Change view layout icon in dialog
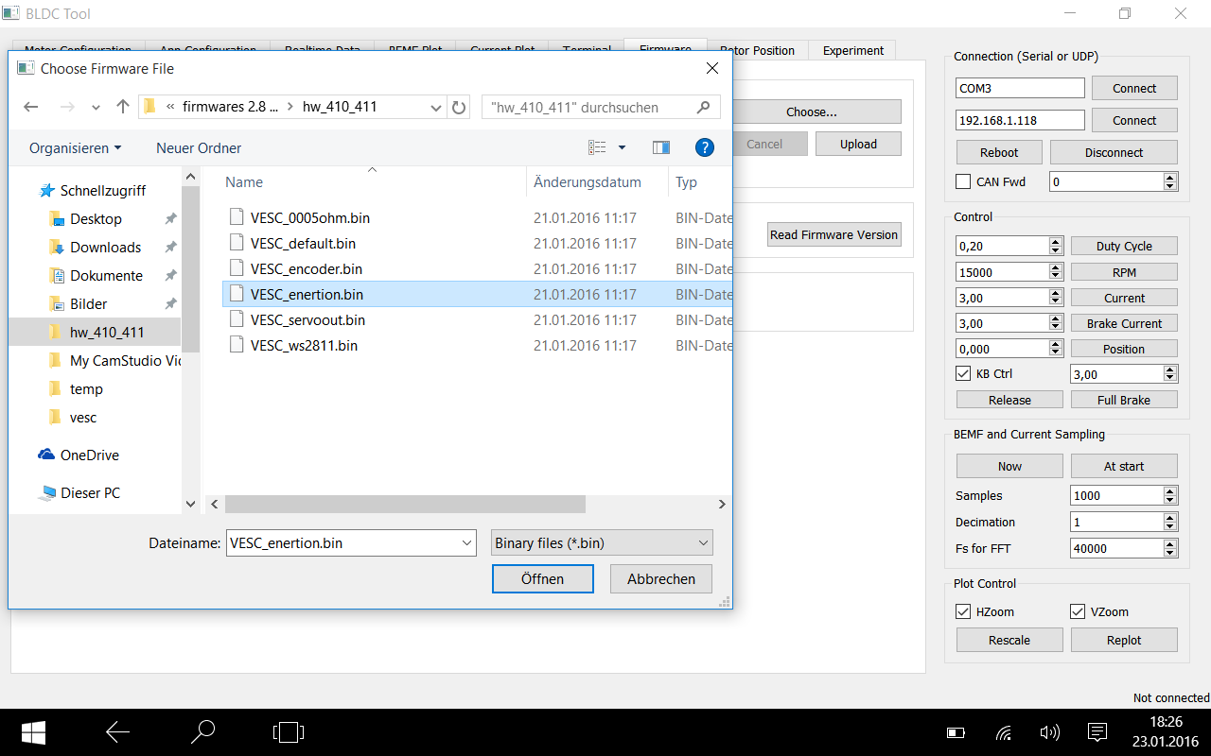1211x756 pixels. point(597,147)
